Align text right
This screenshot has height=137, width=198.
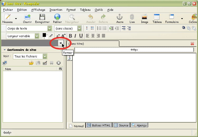pyautogui.click(x=98, y=36)
